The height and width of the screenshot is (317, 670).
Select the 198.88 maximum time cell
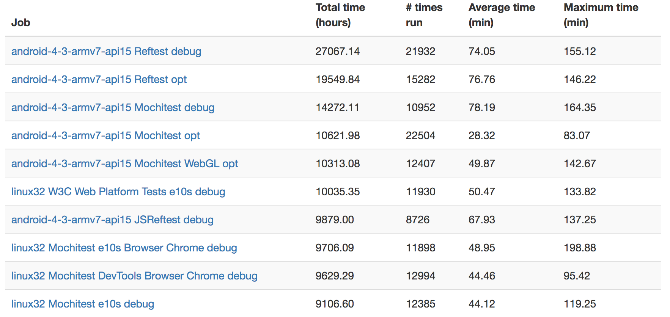click(x=580, y=248)
